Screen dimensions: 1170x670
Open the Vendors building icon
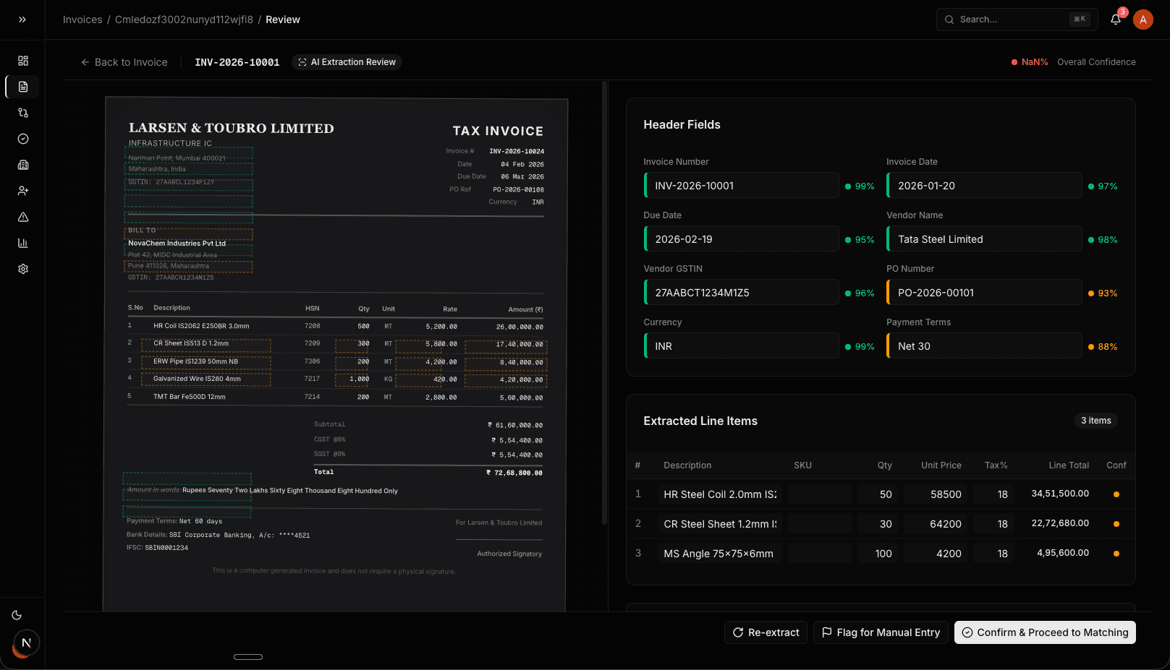22,165
